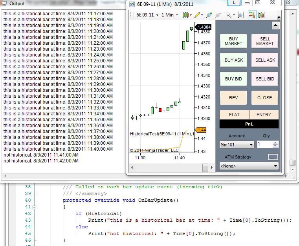Click the zoom frame magnifier icon

coord(240,15)
